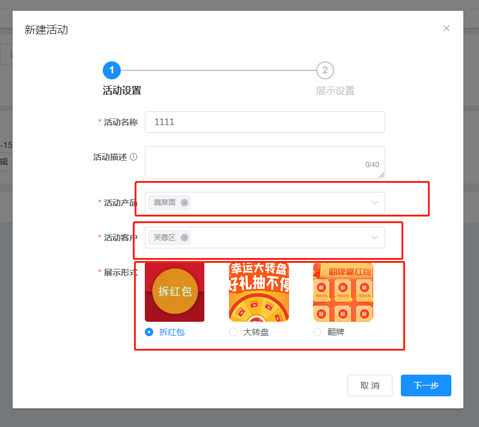Click the 展示设置 step label
Viewport: 479px width, 427px height.
(335, 91)
